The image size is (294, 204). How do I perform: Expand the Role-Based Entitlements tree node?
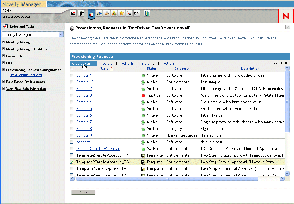pyautogui.click(x=3, y=82)
